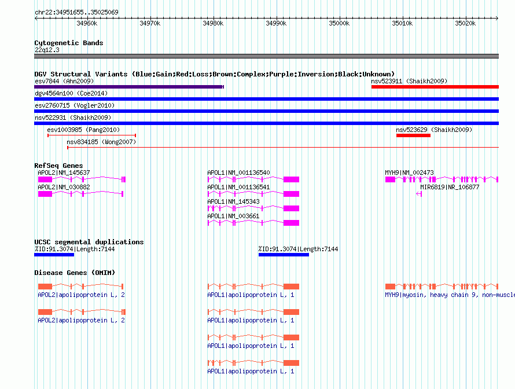
Task: Click the fourth orange APOL1 OMIM gene glyph
Action: [253, 363]
